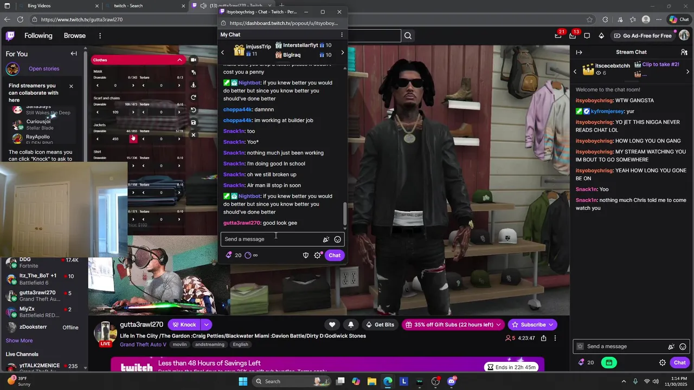Select the English tag
The width and height of the screenshot is (694, 390).
[240, 344]
